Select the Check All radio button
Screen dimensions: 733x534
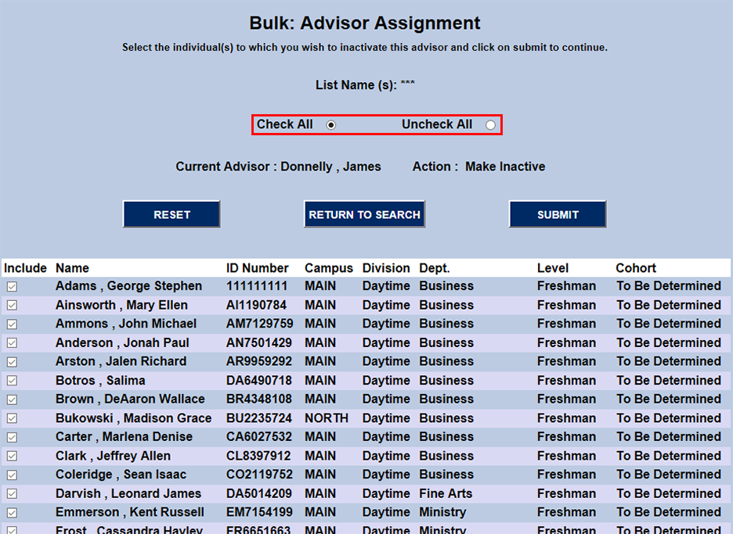coord(331,124)
